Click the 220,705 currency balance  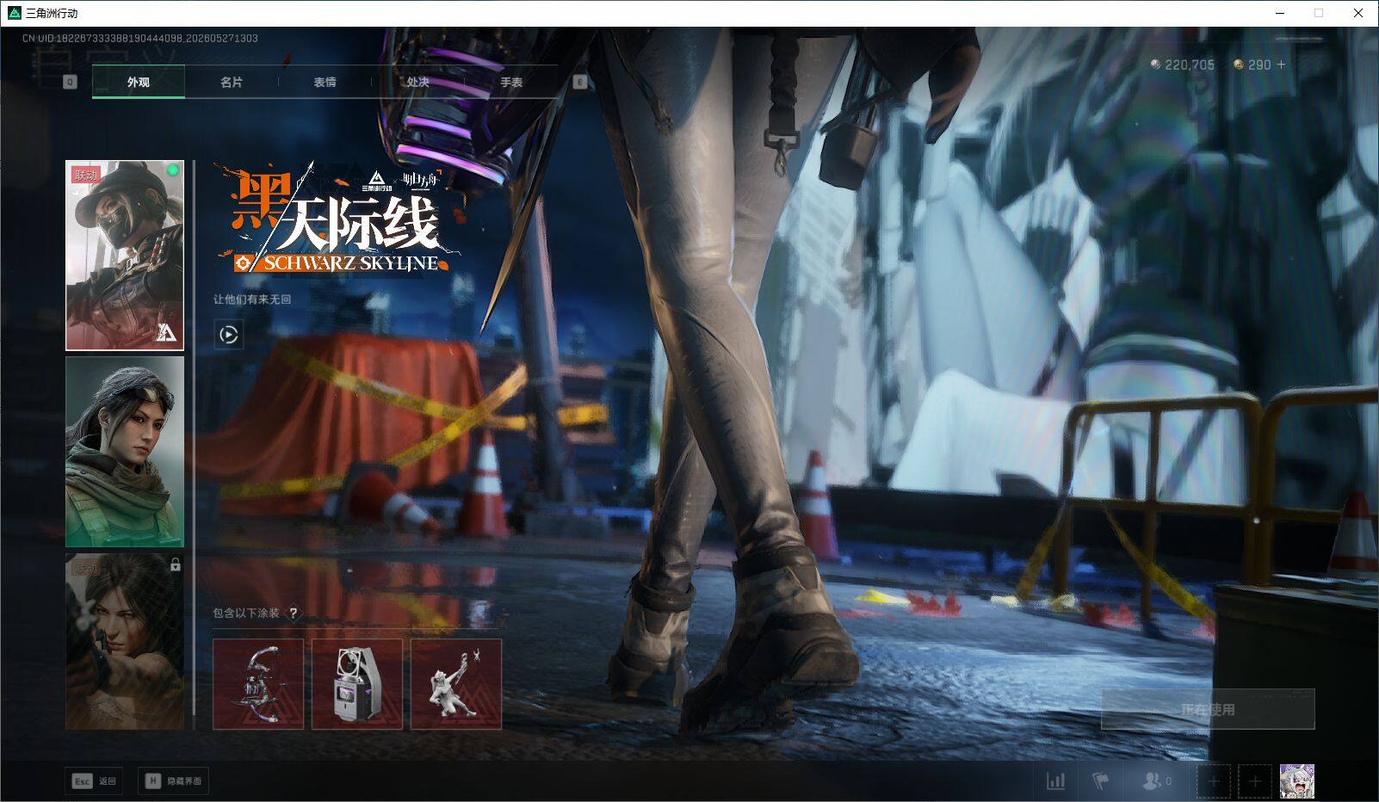[x=1183, y=65]
